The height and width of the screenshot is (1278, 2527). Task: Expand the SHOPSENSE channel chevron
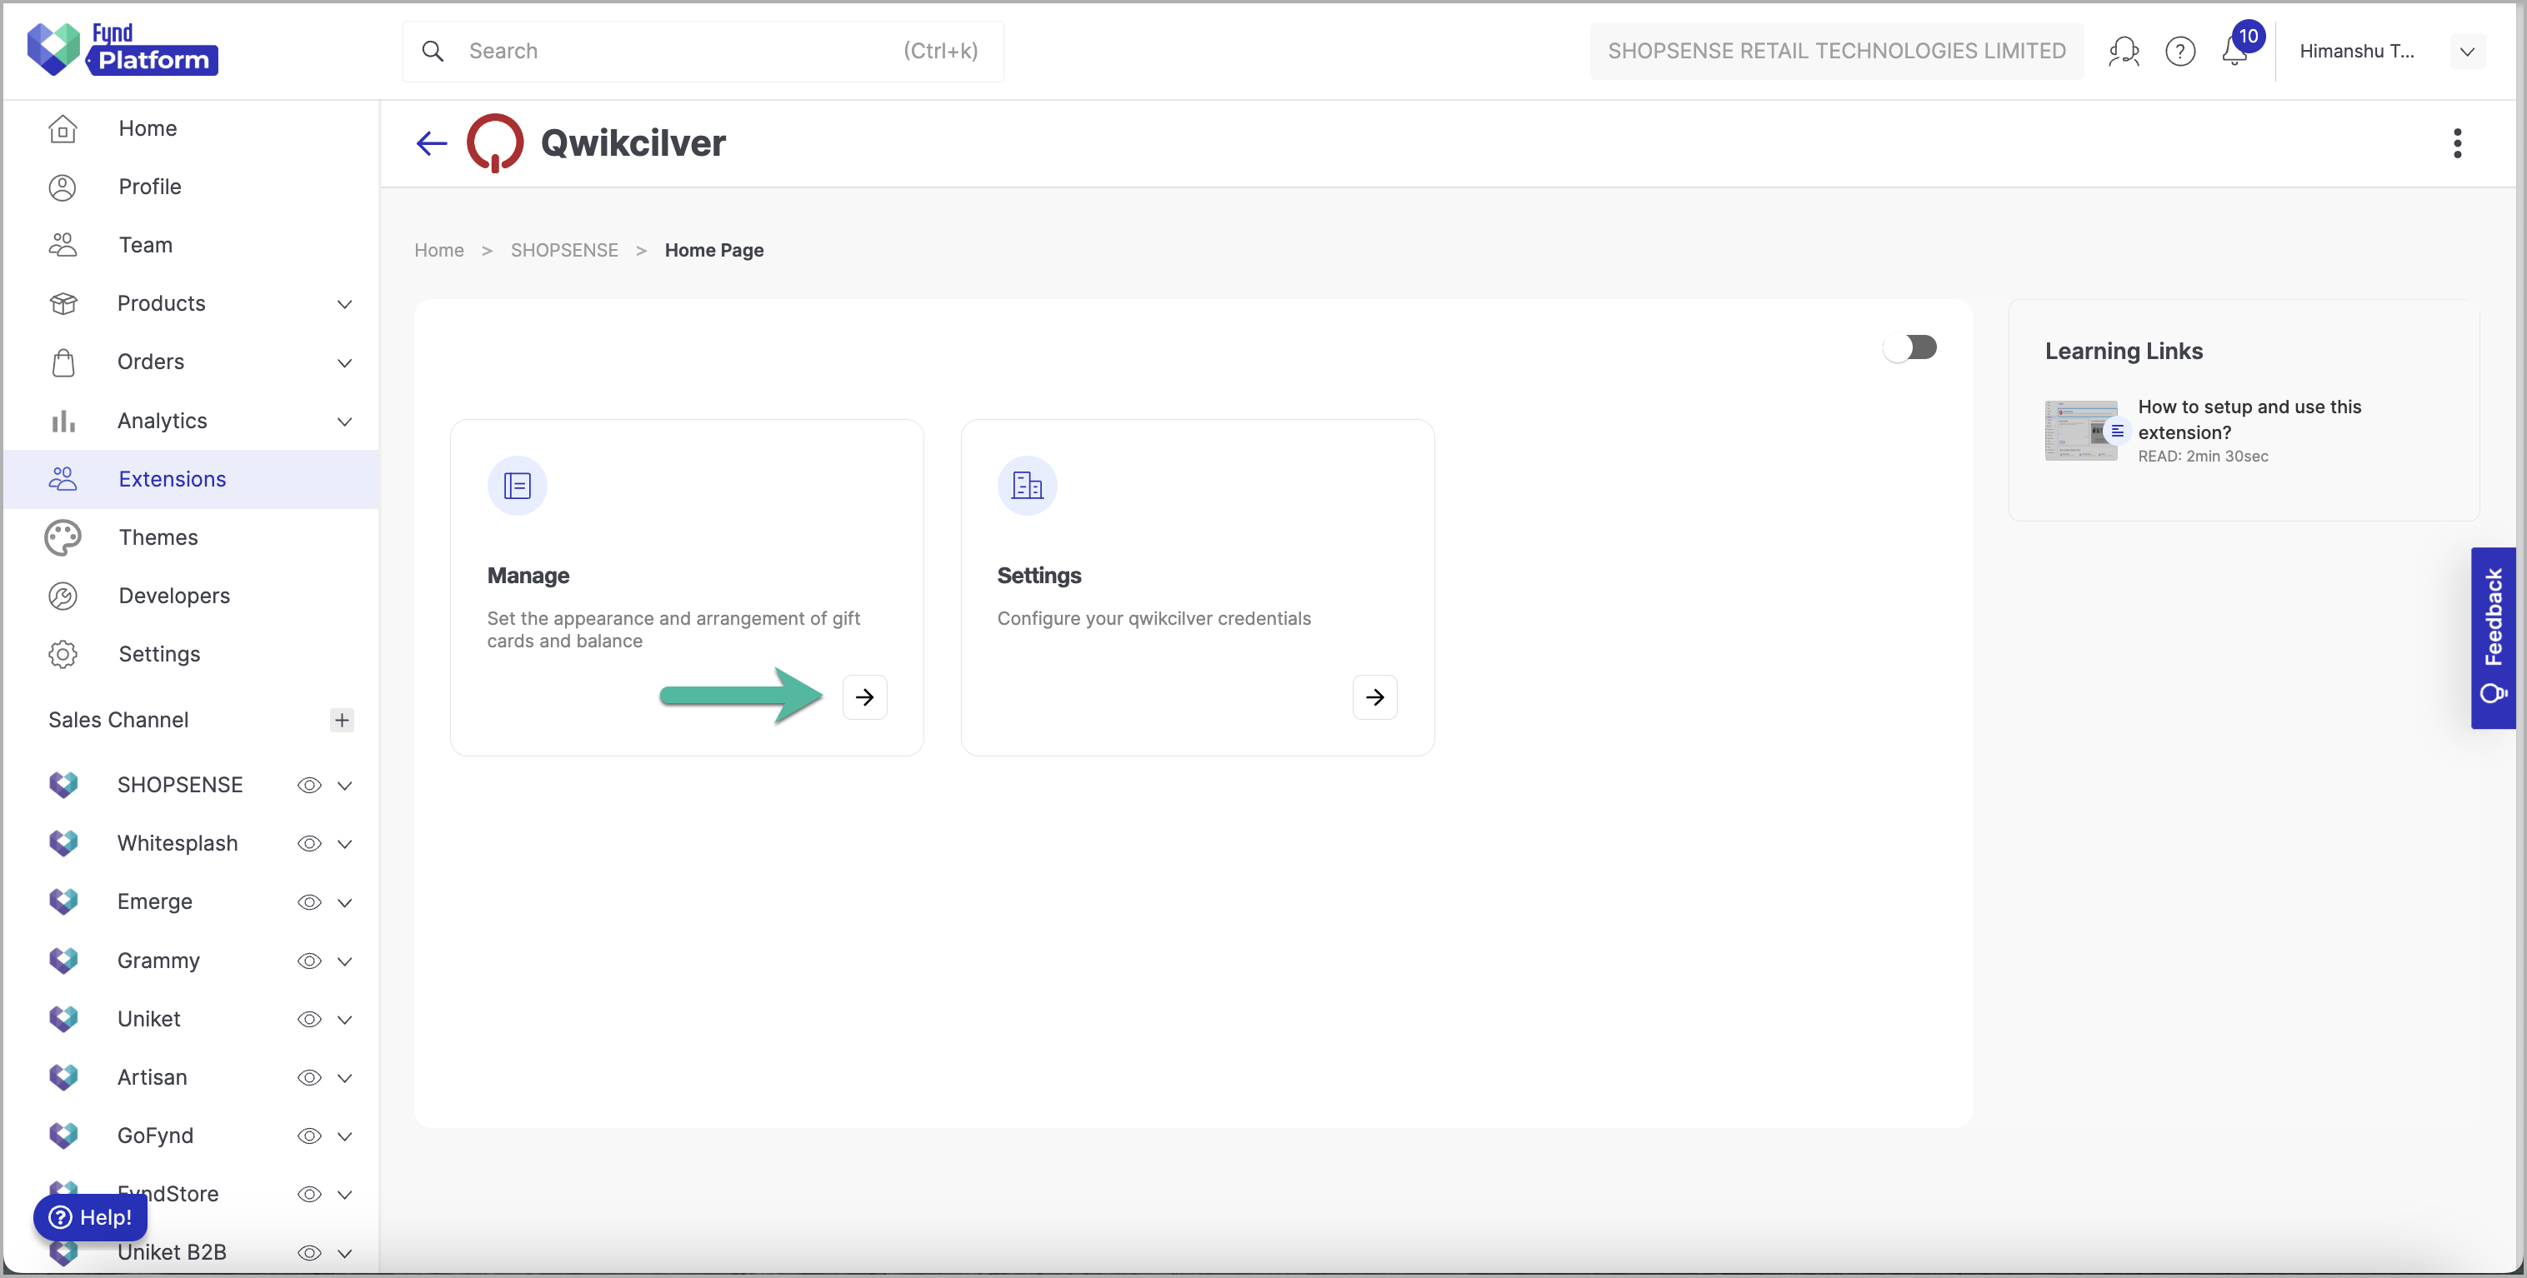point(344,786)
